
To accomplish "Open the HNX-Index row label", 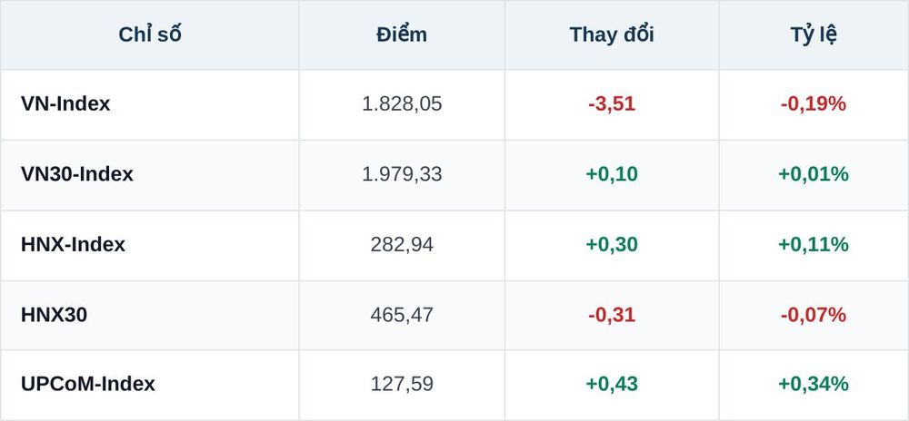I will [x=73, y=245].
